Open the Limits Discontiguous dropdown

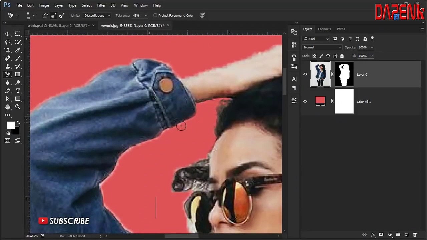(x=97, y=15)
